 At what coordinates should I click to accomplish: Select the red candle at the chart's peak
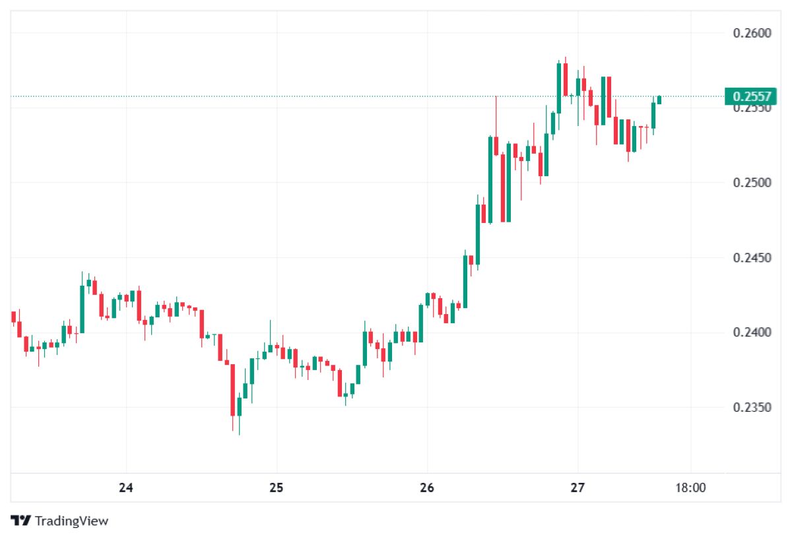pos(566,80)
